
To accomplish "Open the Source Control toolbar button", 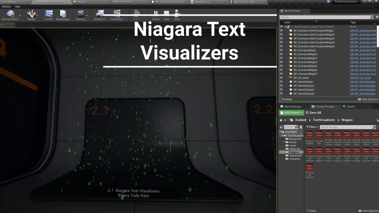I will tap(10, 15).
